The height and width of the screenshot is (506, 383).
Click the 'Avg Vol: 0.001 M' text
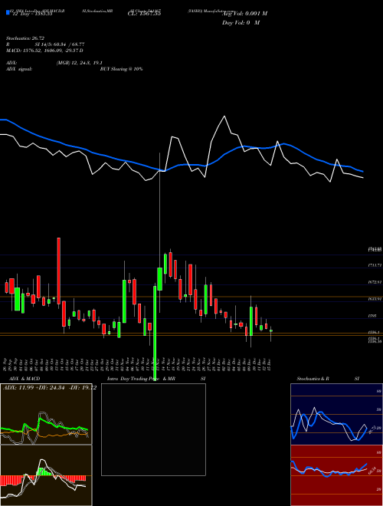(x=244, y=14)
